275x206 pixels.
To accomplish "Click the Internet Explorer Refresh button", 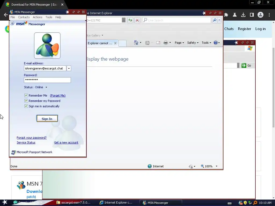I will pos(130,20).
